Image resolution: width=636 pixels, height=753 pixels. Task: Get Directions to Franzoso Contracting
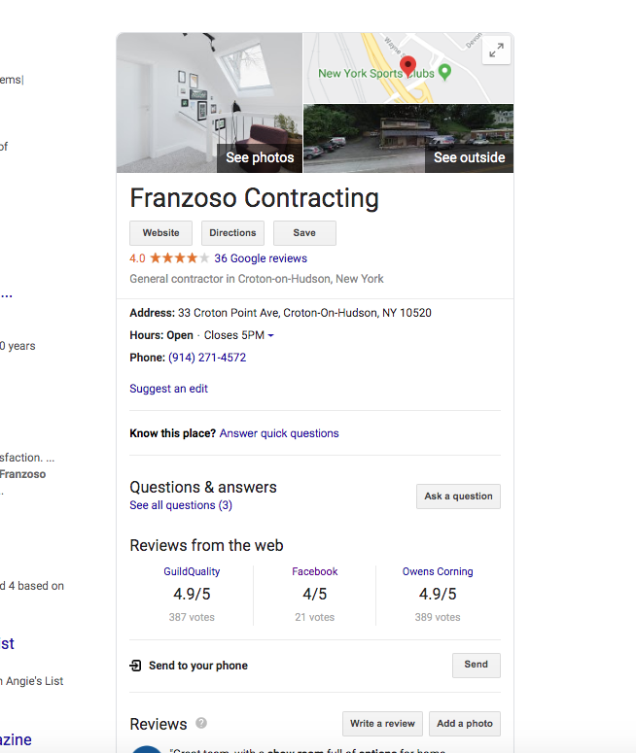232,233
